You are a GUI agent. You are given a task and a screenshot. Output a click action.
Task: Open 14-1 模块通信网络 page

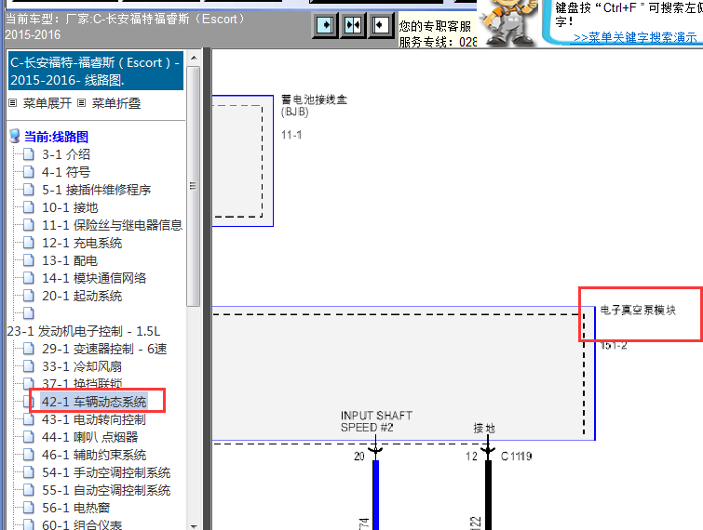tap(94, 278)
